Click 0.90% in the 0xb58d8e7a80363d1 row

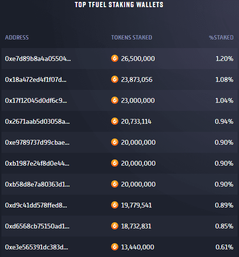tap(224, 184)
